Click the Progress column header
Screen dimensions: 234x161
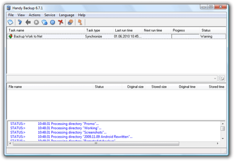click(x=185, y=30)
